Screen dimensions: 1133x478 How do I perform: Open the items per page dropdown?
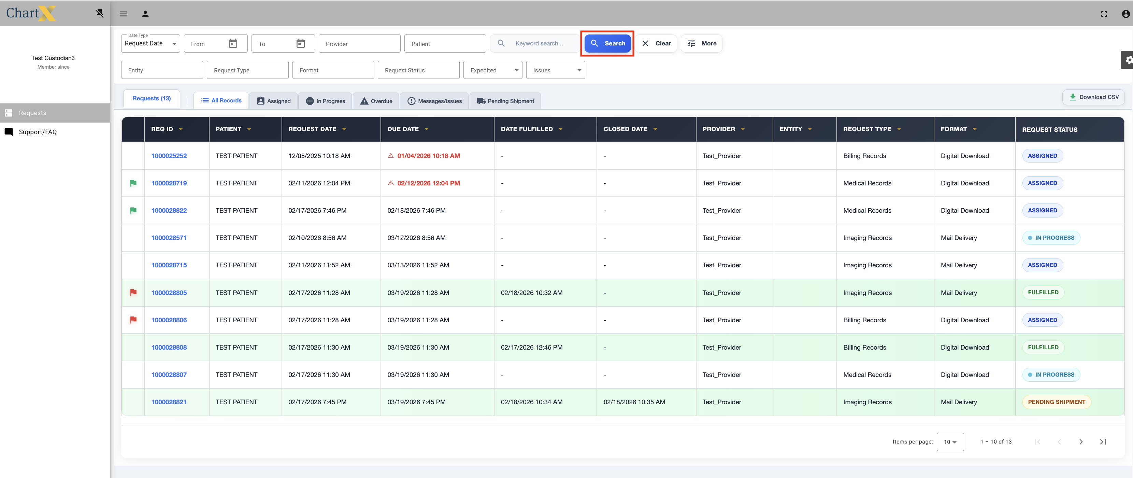[950, 441]
